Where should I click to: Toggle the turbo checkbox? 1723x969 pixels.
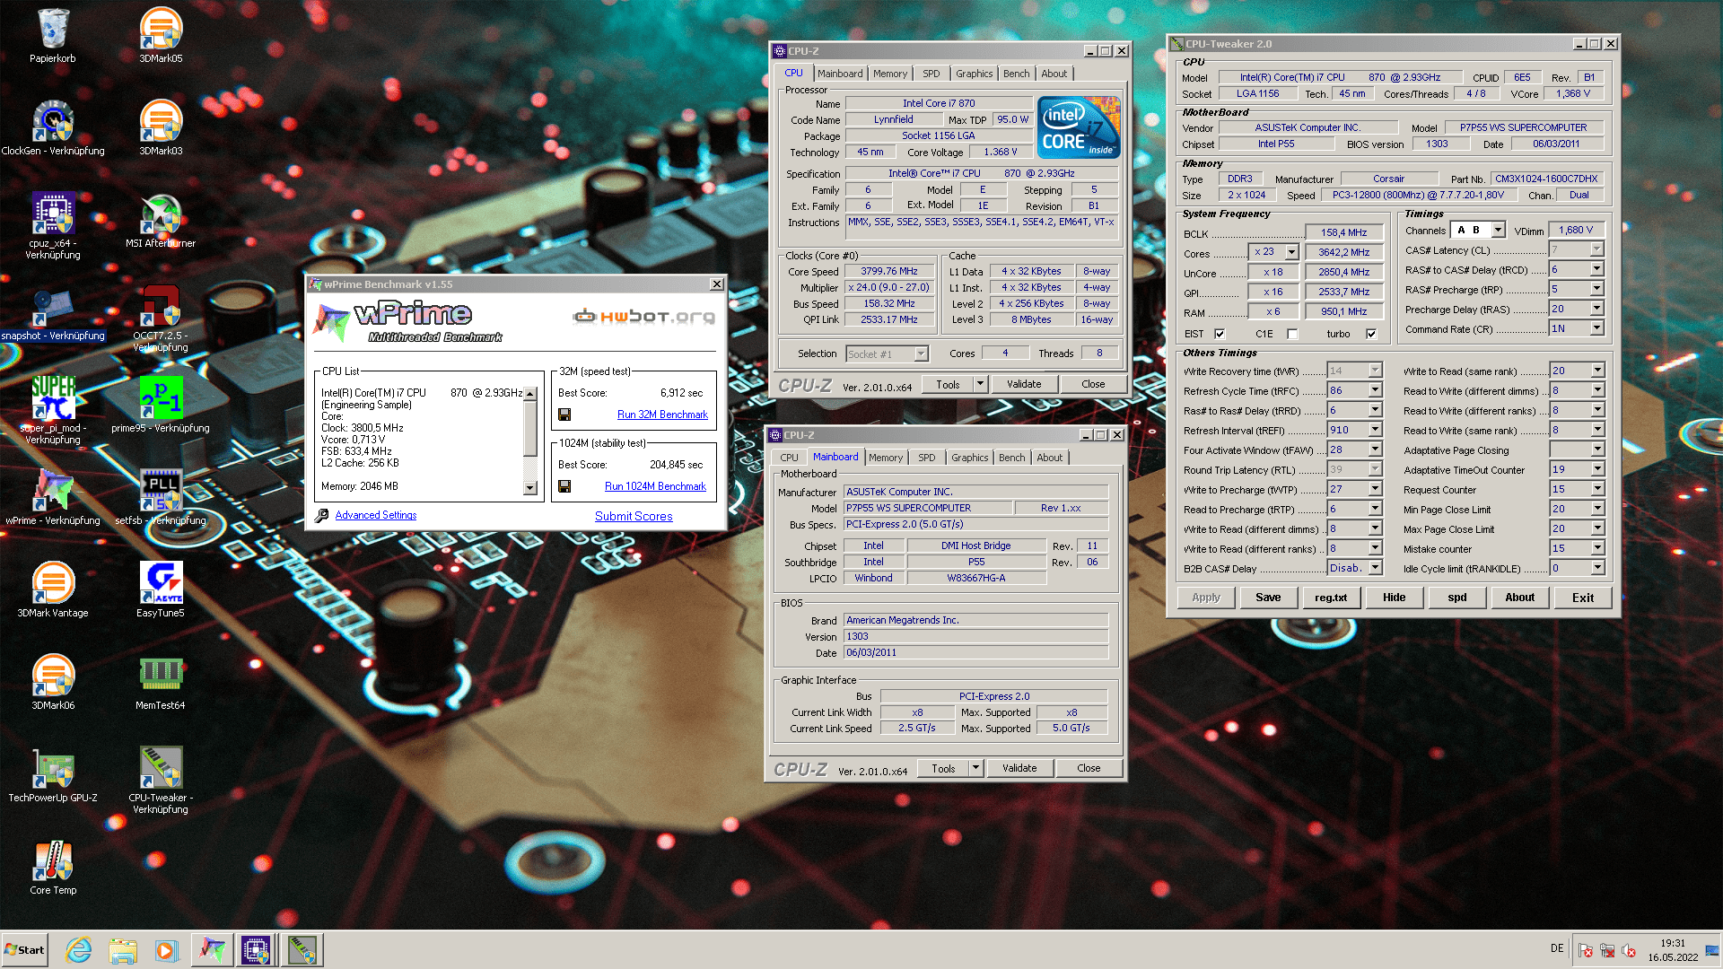pyautogui.click(x=1371, y=334)
